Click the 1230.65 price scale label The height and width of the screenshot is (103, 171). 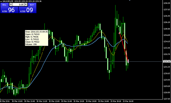point(167,73)
